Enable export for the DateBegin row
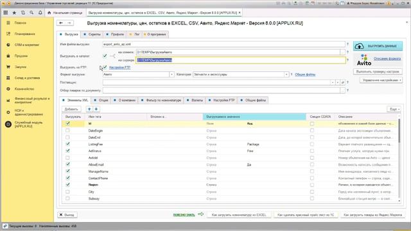Viewport: 411px width, 231px height. (67, 130)
